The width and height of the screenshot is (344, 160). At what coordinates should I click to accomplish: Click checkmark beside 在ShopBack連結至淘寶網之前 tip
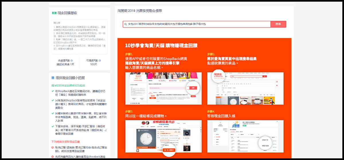(x=53, y=91)
